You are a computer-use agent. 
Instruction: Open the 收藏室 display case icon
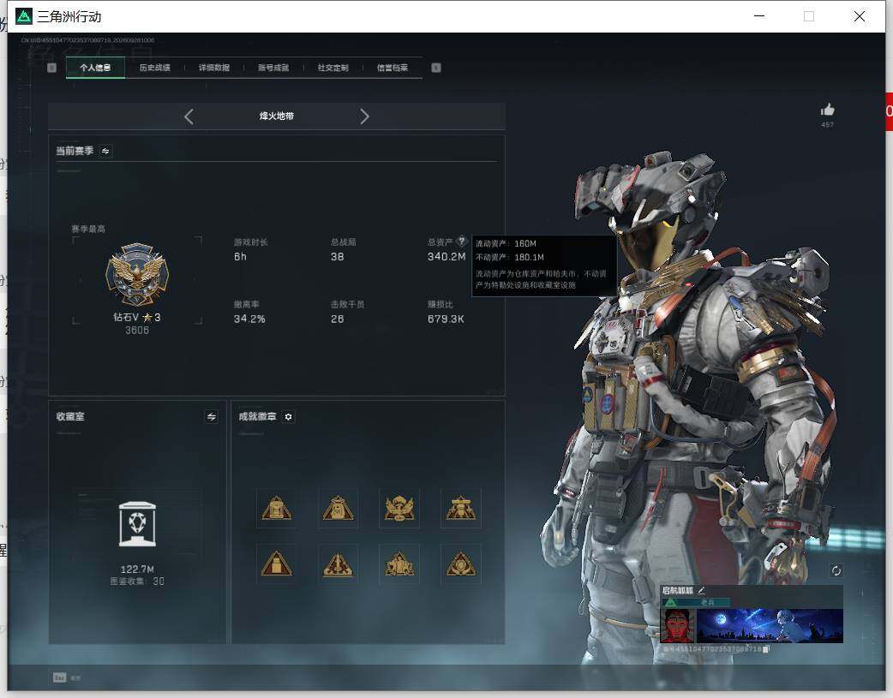137,524
